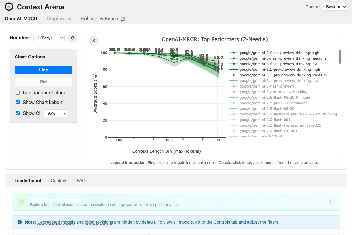
Task: Collapse the chart legend panel with the left chevron
Action: [x=94, y=41]
